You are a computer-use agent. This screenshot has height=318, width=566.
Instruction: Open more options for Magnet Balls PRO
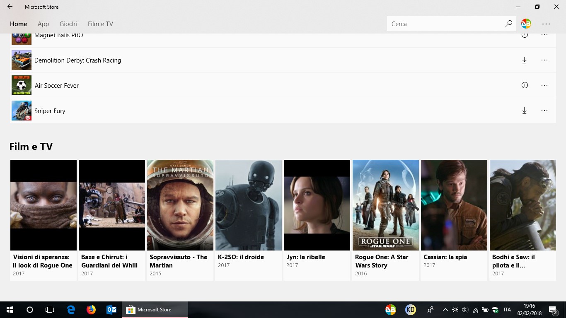click(544, 35)
